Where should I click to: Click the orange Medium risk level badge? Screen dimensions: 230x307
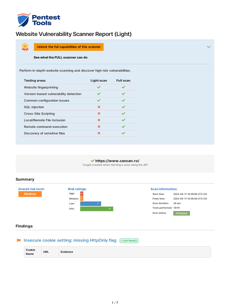coord(30,194)
